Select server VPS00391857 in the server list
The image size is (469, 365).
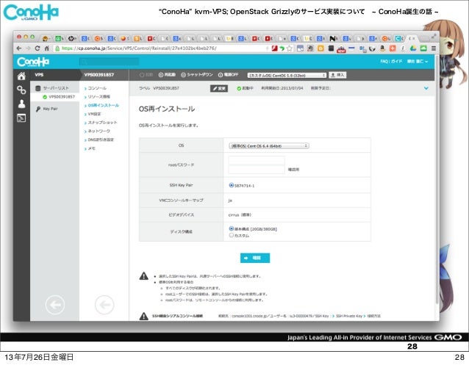[61, 97]
